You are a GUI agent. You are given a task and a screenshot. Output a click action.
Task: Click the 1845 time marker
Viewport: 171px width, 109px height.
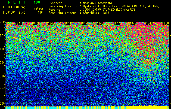pos(84,23)
